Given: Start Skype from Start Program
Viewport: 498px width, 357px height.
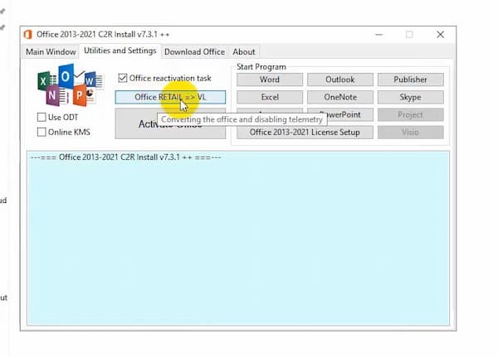Looking at the screenshot, I should [411, 97].
